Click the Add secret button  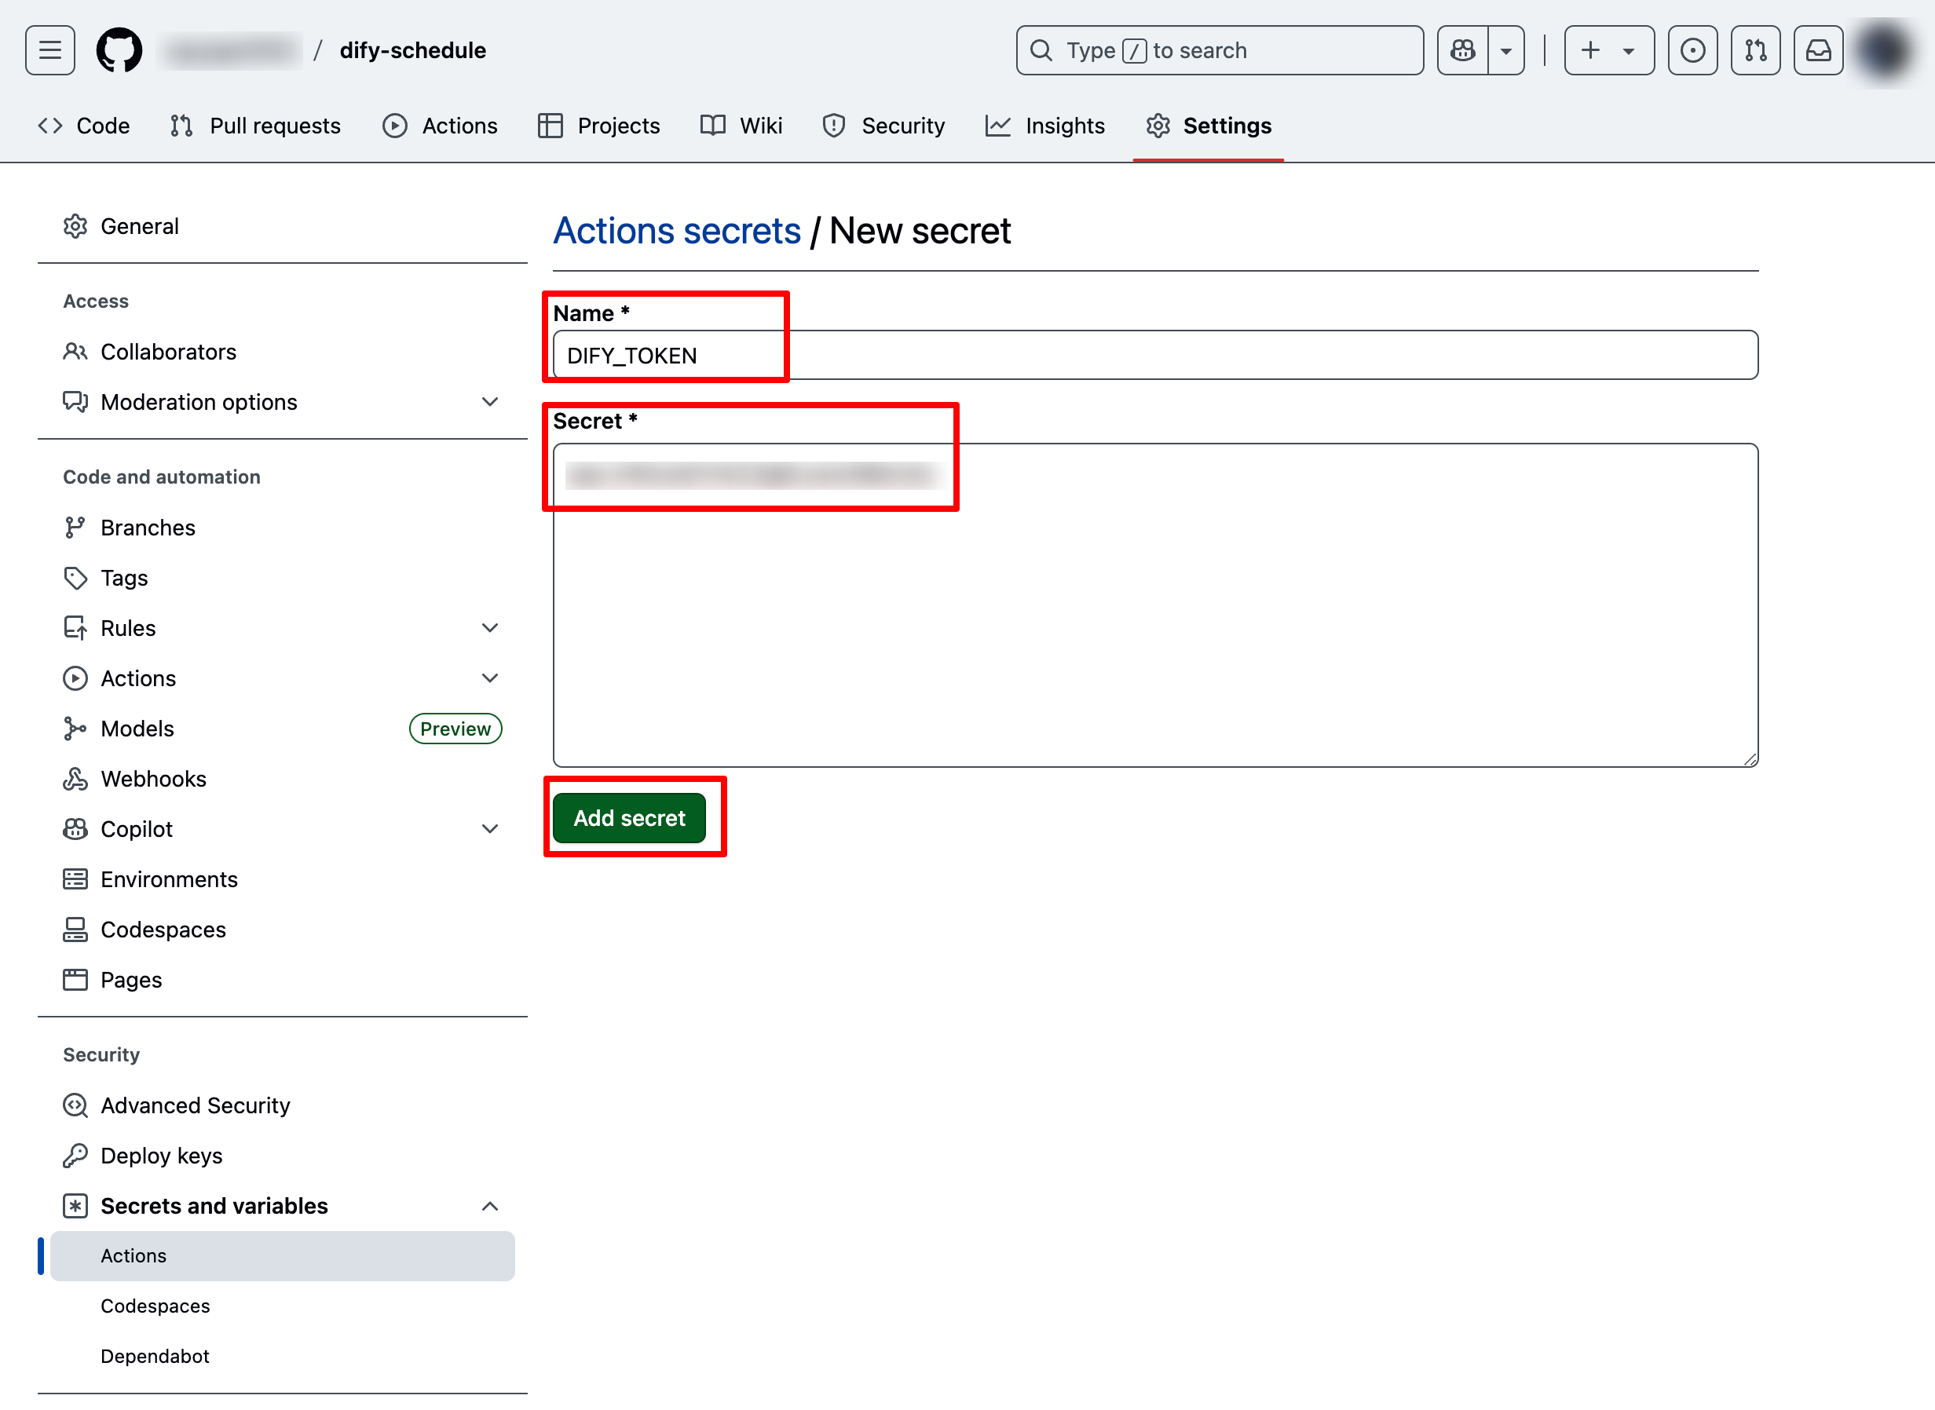pos(629,818)
